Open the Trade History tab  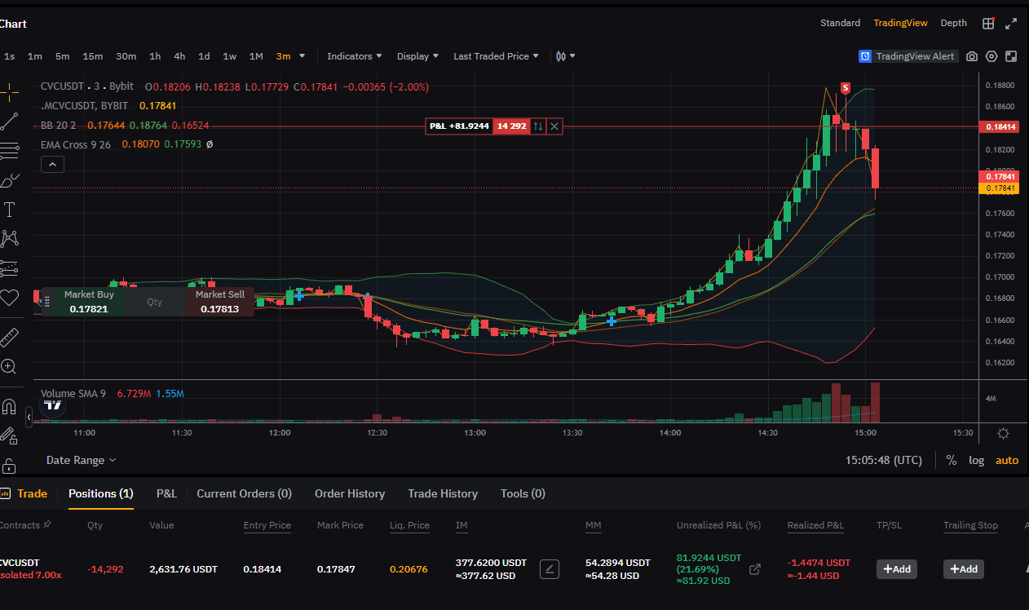443,493
